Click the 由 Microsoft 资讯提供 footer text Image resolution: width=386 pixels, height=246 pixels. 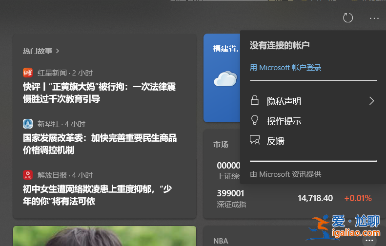[285, 174]
